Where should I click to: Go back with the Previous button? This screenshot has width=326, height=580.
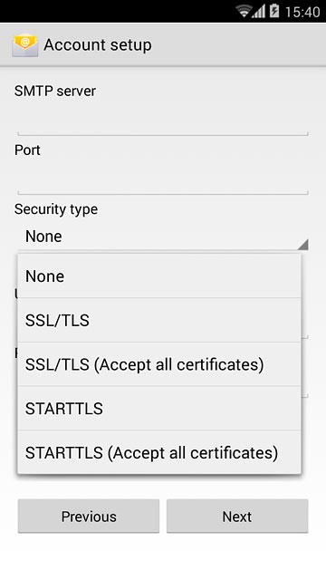(89, 516)
